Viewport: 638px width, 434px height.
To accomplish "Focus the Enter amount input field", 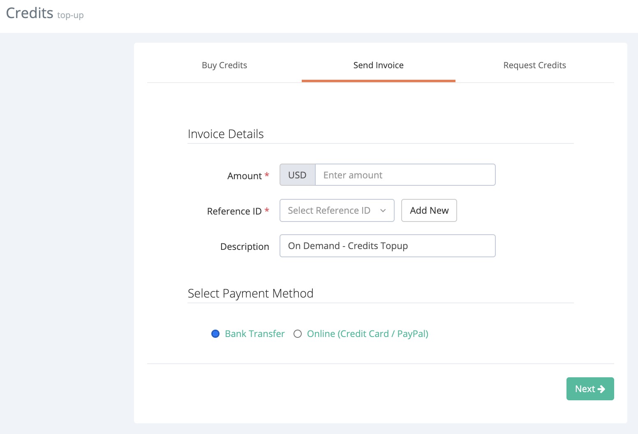I will coord(405,175).
